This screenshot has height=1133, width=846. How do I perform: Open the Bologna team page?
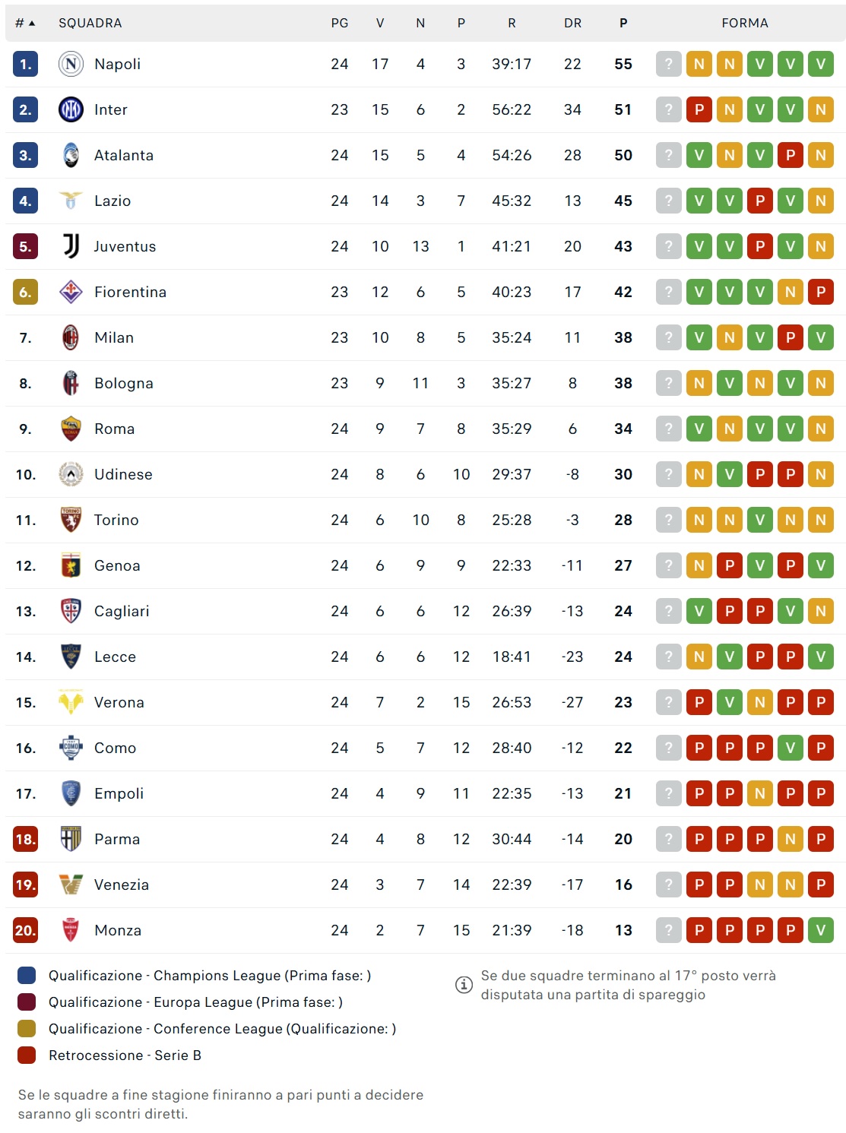(x=124, y=383)
